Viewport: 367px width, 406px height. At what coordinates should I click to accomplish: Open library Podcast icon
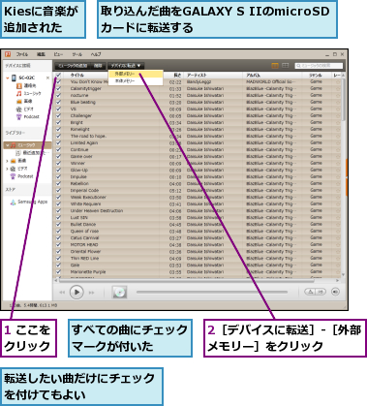coord(14,176)
